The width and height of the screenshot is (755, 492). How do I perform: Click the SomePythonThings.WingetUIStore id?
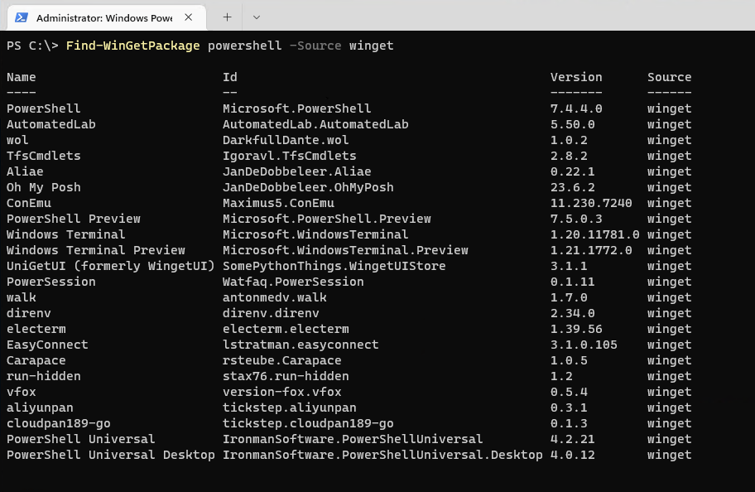point(334,266)
